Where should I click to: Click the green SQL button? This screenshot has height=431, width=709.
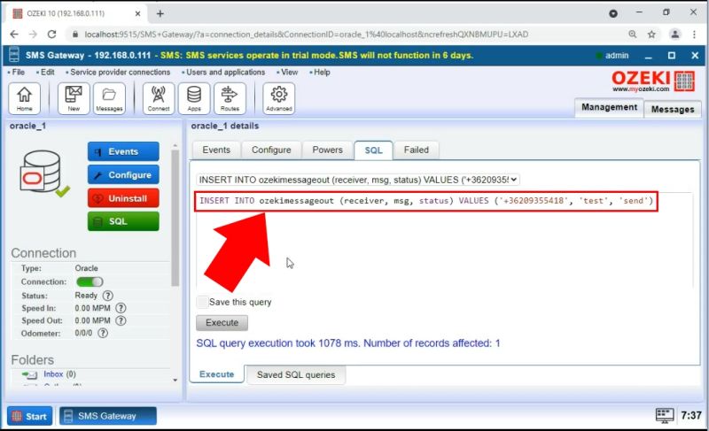coord(123,221)
